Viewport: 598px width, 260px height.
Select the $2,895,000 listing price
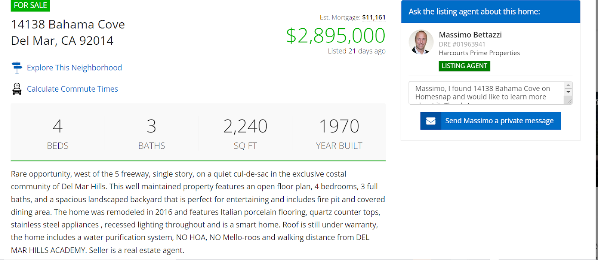[x=336, y=36]
